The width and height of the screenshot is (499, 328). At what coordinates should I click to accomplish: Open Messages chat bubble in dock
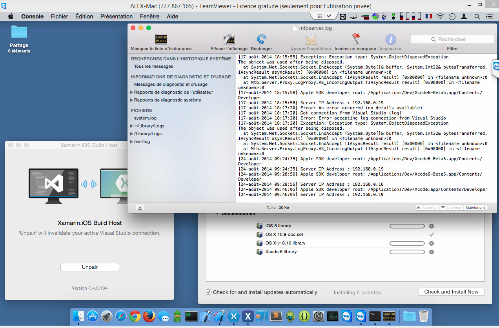[163, 316]
